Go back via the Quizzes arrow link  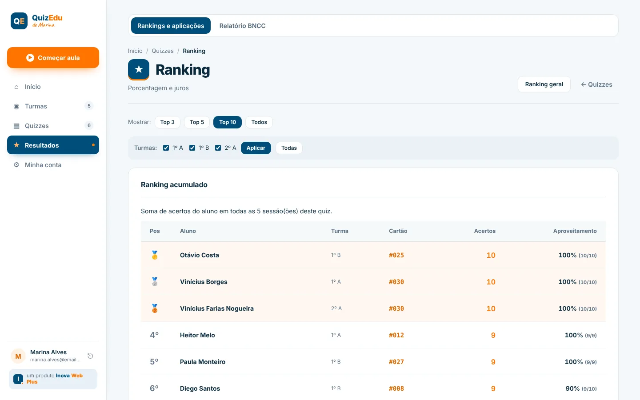pyautogui.click(x=596, y=84)
